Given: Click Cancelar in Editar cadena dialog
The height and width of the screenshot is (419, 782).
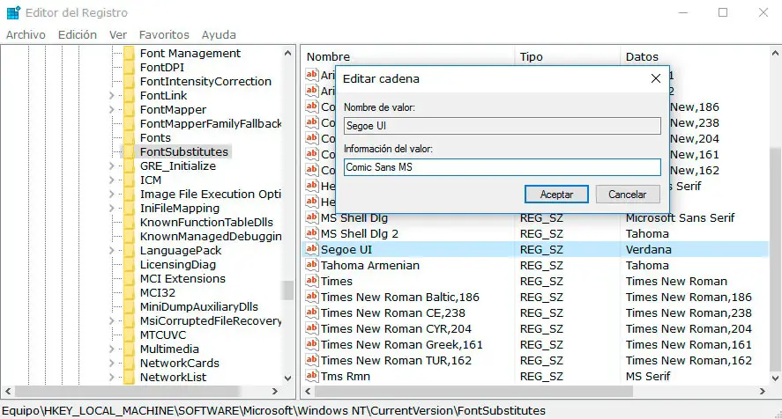Looking at the screenshot, I should 628,195.
